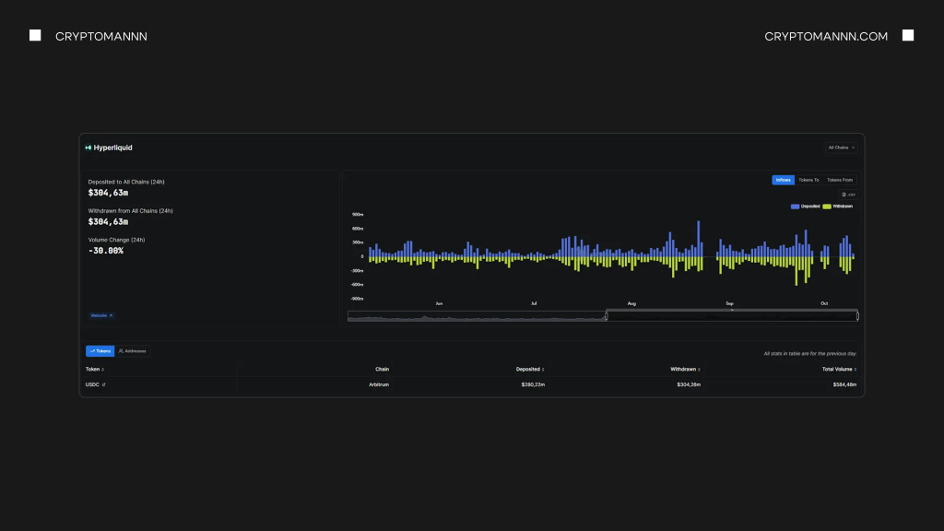Switch chart to Tokens To view

pos(808,180)
